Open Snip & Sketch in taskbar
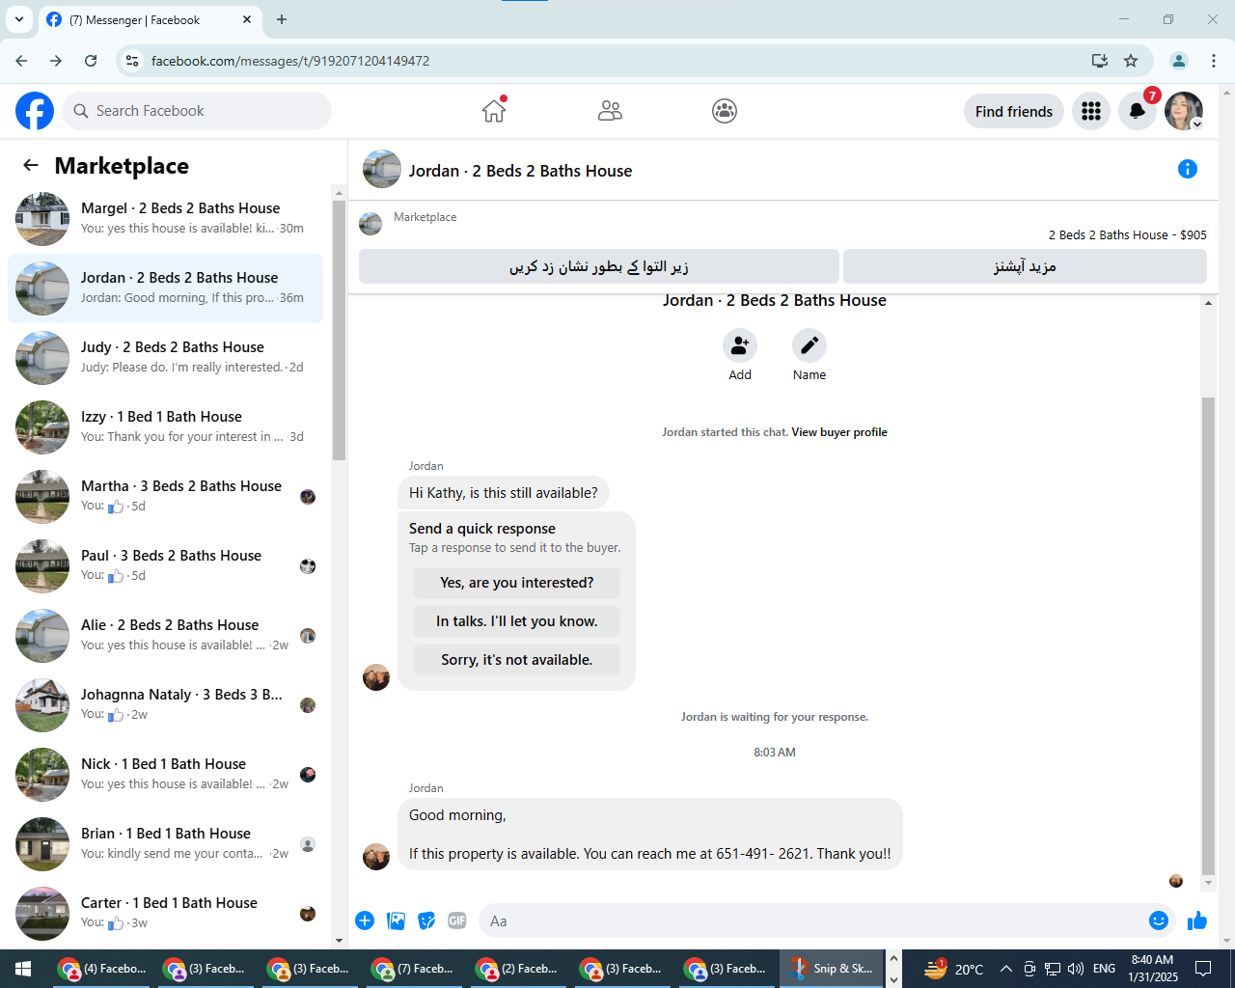The height and width of the screenshot is (988, 1235). (832, 969)
